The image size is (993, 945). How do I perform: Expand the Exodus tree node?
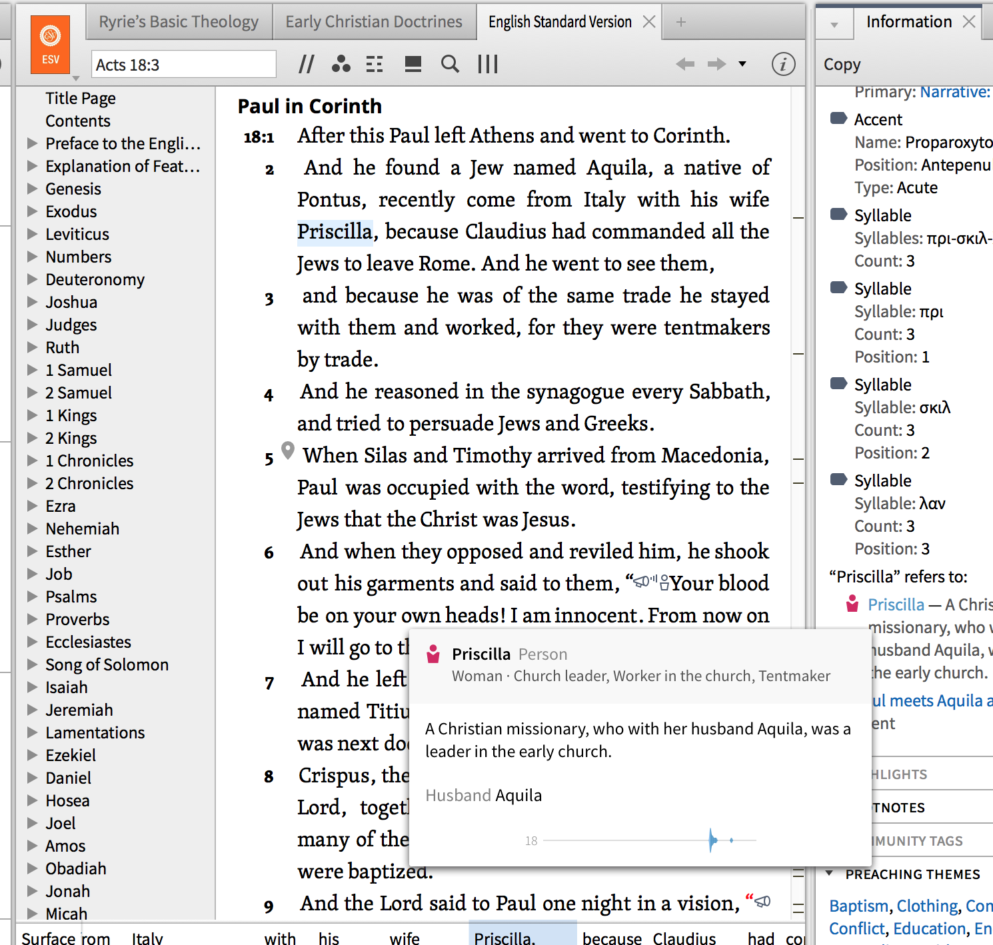pos(32,211)
